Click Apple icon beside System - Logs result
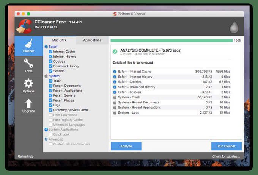 click(x=115, y=112)
